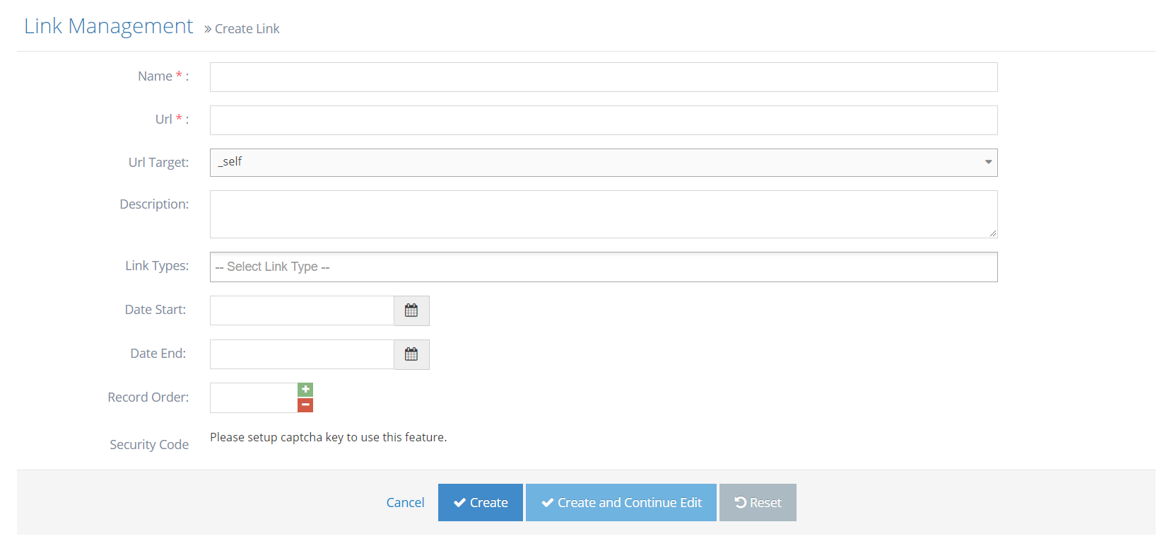Click the Create Link breadcrumb text
This screenshot has height=546, width=1169.
click(247, 29)
